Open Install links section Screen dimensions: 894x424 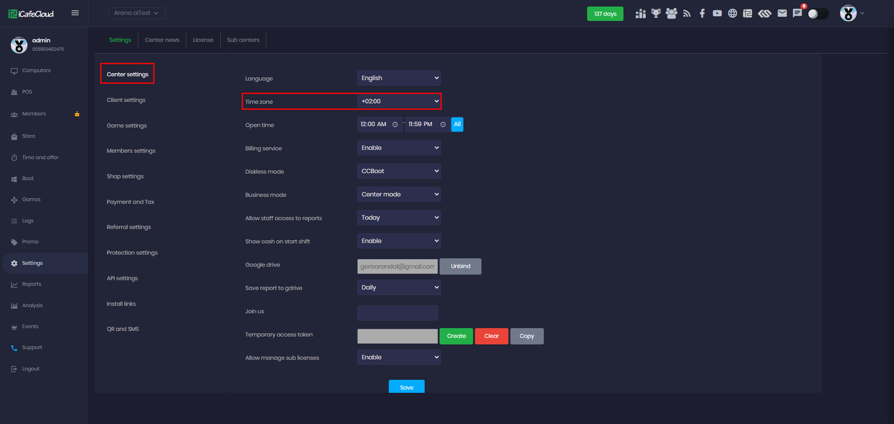(122, 304)
